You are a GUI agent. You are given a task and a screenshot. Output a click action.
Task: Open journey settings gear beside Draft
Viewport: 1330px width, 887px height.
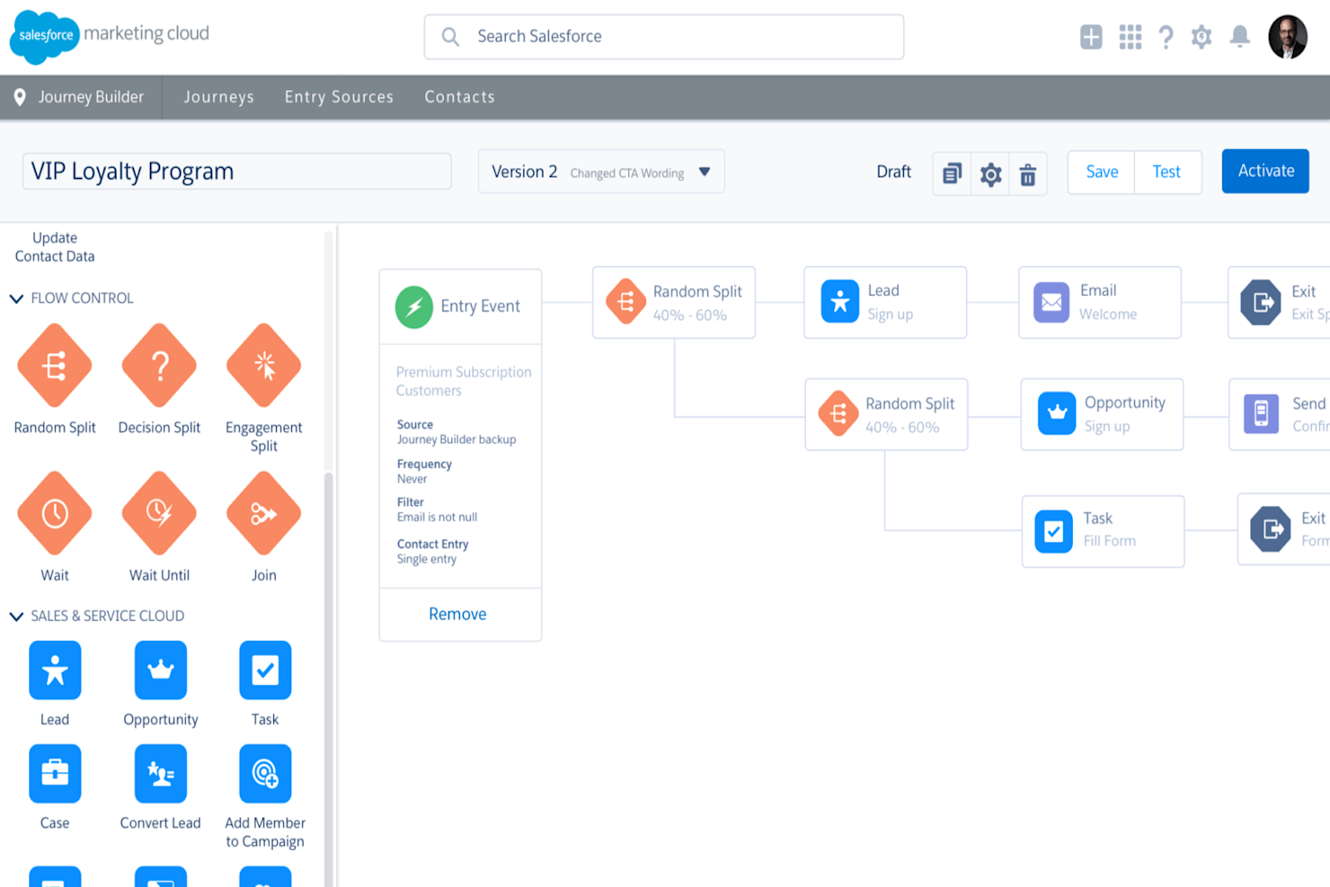tap(990, 173)
